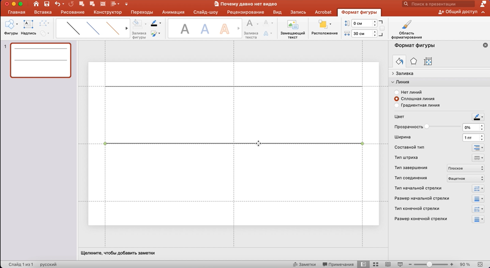Open Тип соединения dropdown showing Фацетное
Image resolution: width=490 pixels, height=268 pixels.
pyautogui.click(x=465, y=178)
